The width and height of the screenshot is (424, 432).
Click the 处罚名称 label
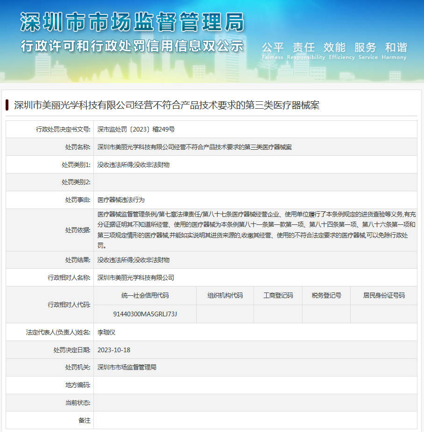pyautogui.click(x=78, y=147)
